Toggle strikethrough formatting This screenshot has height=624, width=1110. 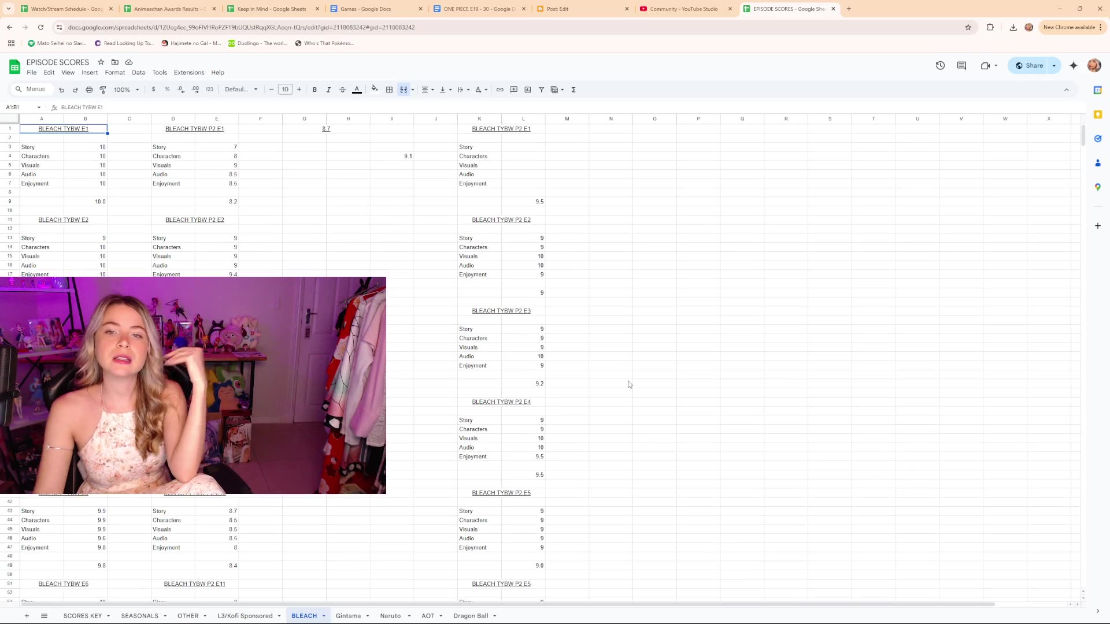342,90
